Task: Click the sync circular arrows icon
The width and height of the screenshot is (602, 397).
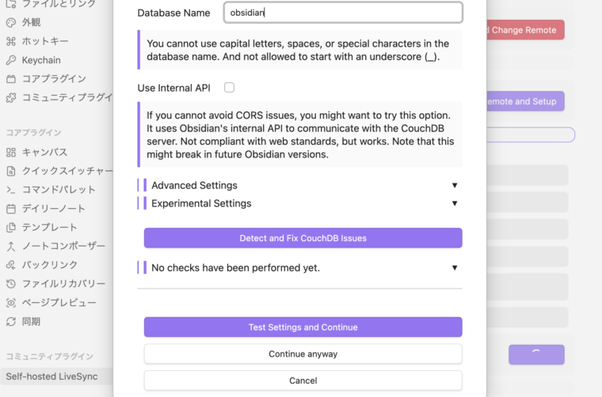Action: point(11,322)
